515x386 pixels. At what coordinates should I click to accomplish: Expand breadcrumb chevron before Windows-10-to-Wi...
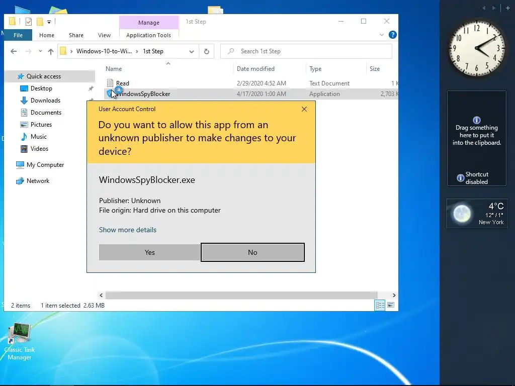[x=71, y=52]
